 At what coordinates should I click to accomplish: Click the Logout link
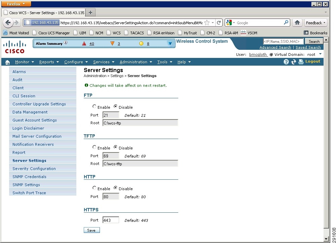pyautogui.click(x=313, y=61)
